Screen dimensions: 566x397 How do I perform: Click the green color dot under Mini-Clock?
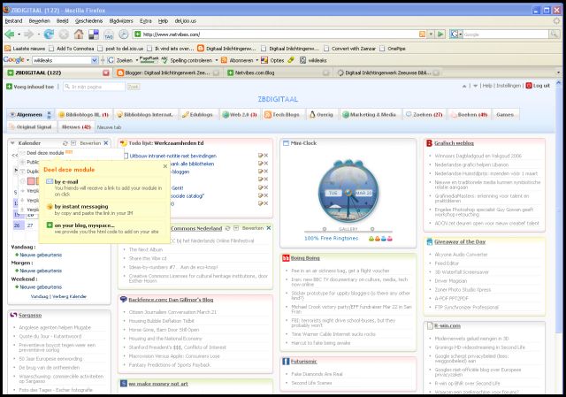coord(371,239)
